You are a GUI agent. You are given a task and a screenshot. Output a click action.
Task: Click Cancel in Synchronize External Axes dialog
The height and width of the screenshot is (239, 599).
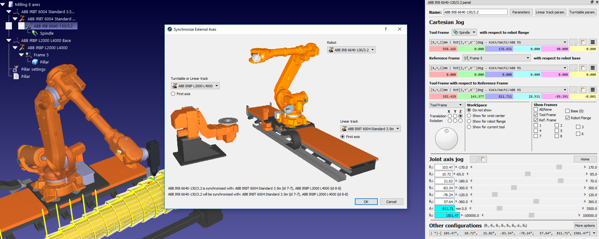(391, 201)
